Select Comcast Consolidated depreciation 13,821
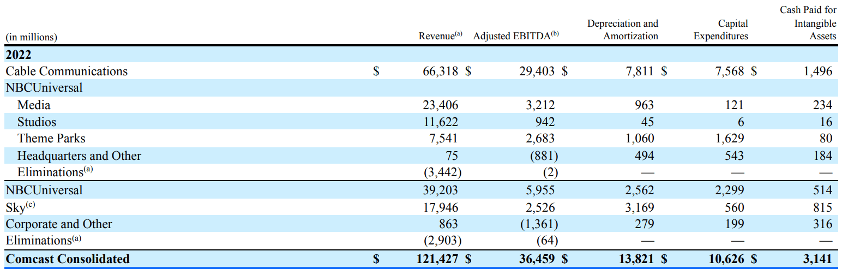Screen dimensions: 842x275 [x=636, y=259]
